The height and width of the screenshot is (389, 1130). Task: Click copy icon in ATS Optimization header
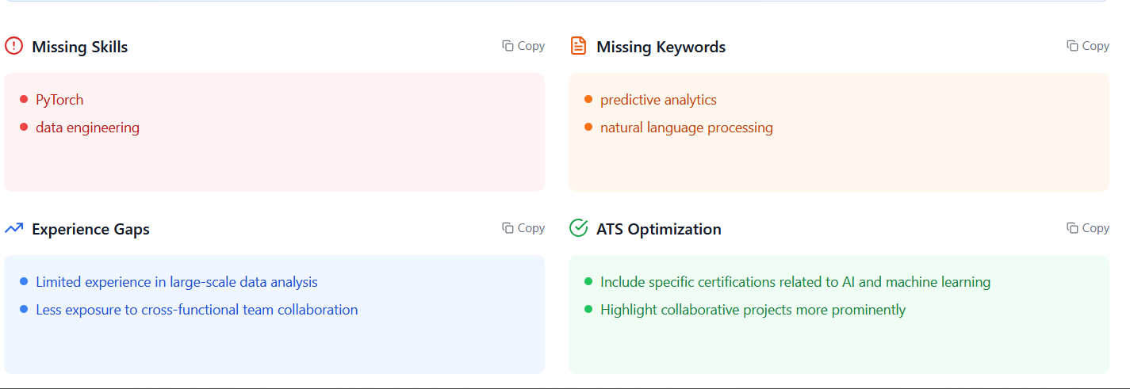pos(1072,228)
